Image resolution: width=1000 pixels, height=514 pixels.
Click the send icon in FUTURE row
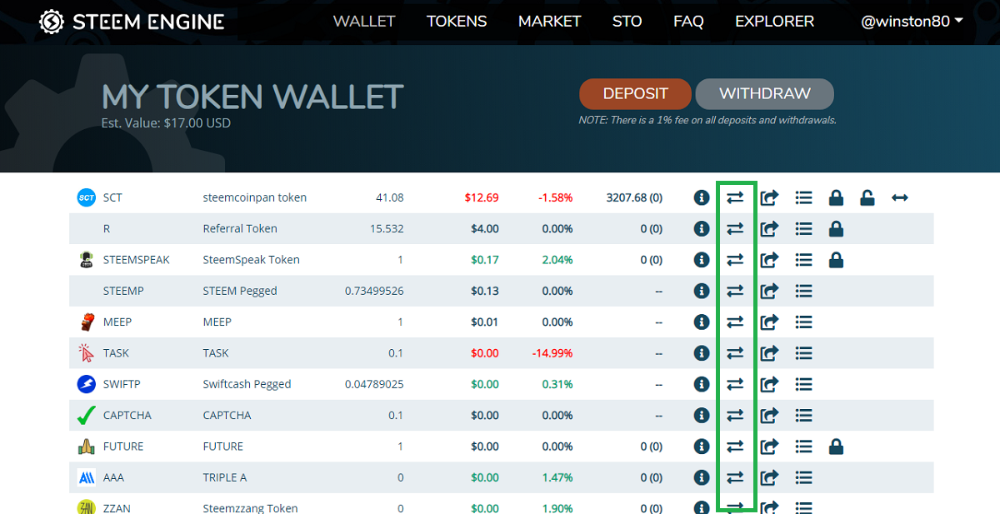[770, 447]
